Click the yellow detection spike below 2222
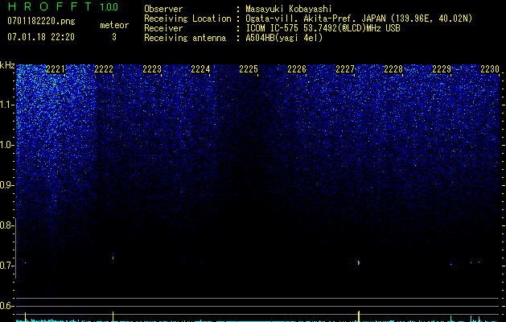Image resolution: width=506 pixels, height=322 pixels. (113, 316)
